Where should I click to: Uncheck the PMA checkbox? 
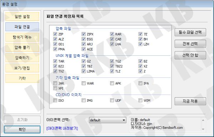[55, 49]
